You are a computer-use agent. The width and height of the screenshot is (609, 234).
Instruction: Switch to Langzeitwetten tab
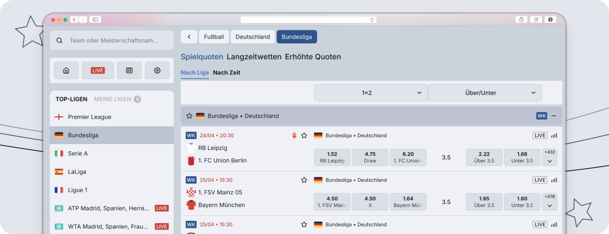[x=254, y=57]
